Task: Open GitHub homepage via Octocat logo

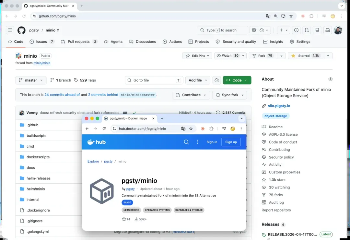Action: [x=21, y=30]
